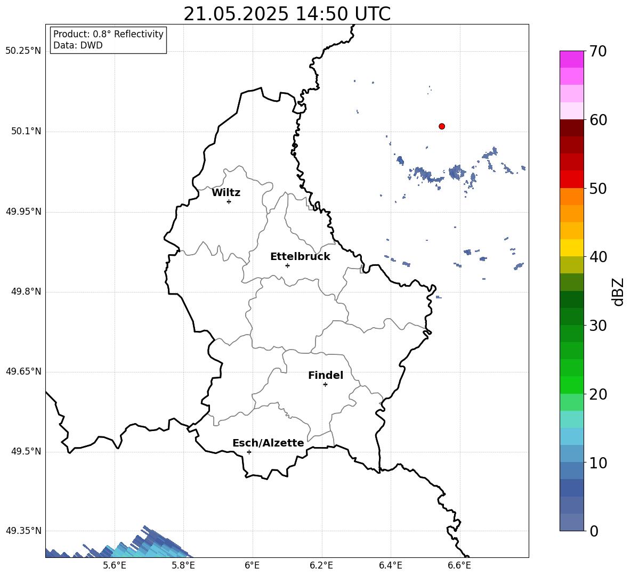
Task: Click the 6°E longitude label
Action: pyautogui.click(x=252, y=565)
